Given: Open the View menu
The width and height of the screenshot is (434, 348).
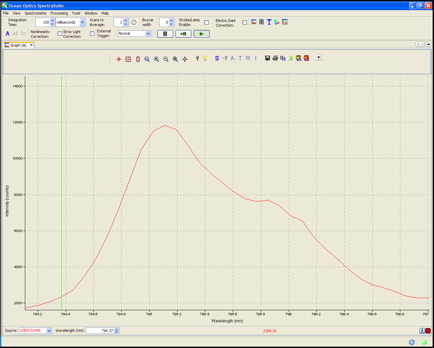Looking at the screenshot, I should pyautogui.click(x=17, y=13).
